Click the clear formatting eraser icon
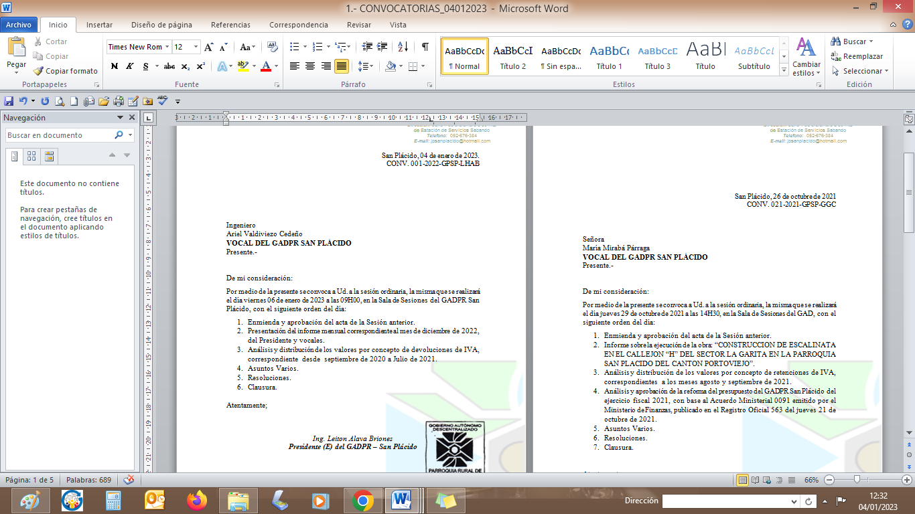 click(x=273, y=47)
